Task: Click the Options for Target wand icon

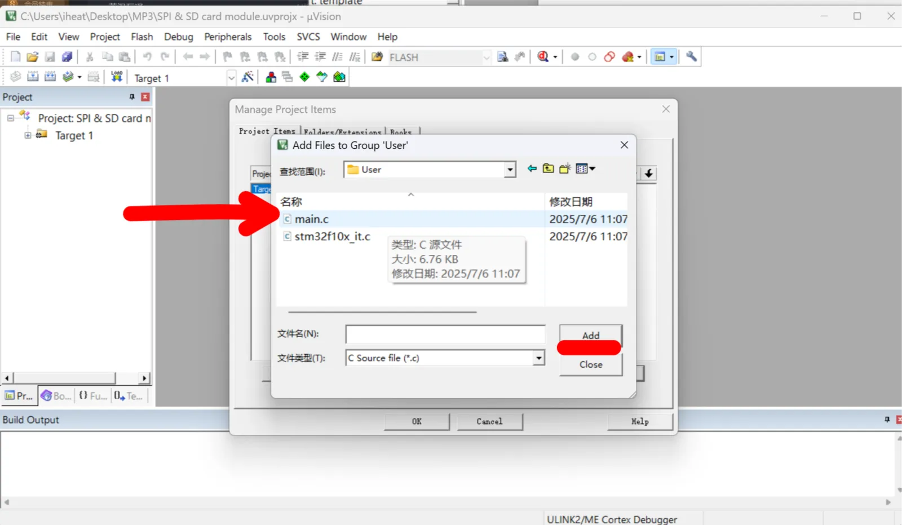Action: [247, 77]
